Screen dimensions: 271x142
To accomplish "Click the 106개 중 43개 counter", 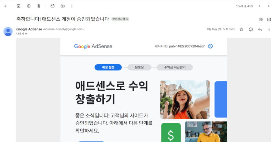I will click(244, 6).
